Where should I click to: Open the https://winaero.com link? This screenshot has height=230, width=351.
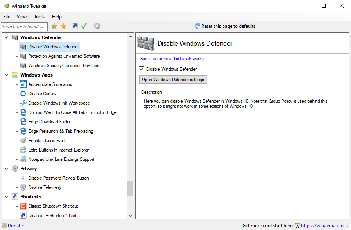pyautogui.click(x=322, y=226)
